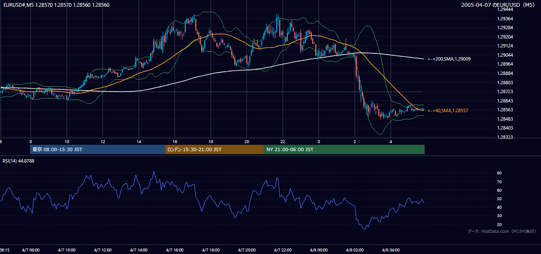Click price axis value 1.28964

tap(505, 64)
